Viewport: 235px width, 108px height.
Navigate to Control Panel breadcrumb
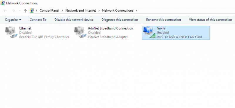[x=49, y=11]
